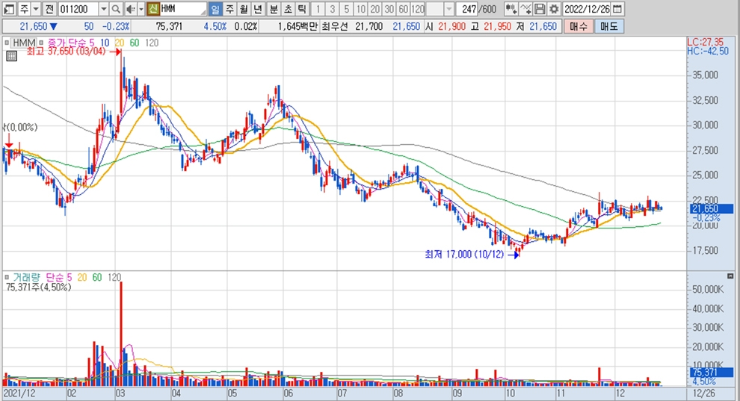Expand the stock code 011200 dropdown arrow
740x401 pixels.
104,8
